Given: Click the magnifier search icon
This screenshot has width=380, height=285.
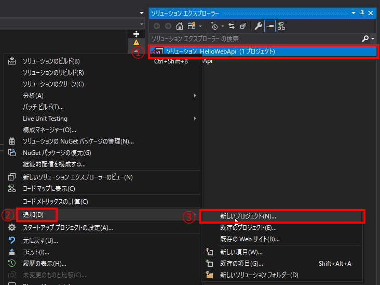Looking at the screenshot, I should tap(365, 38).
